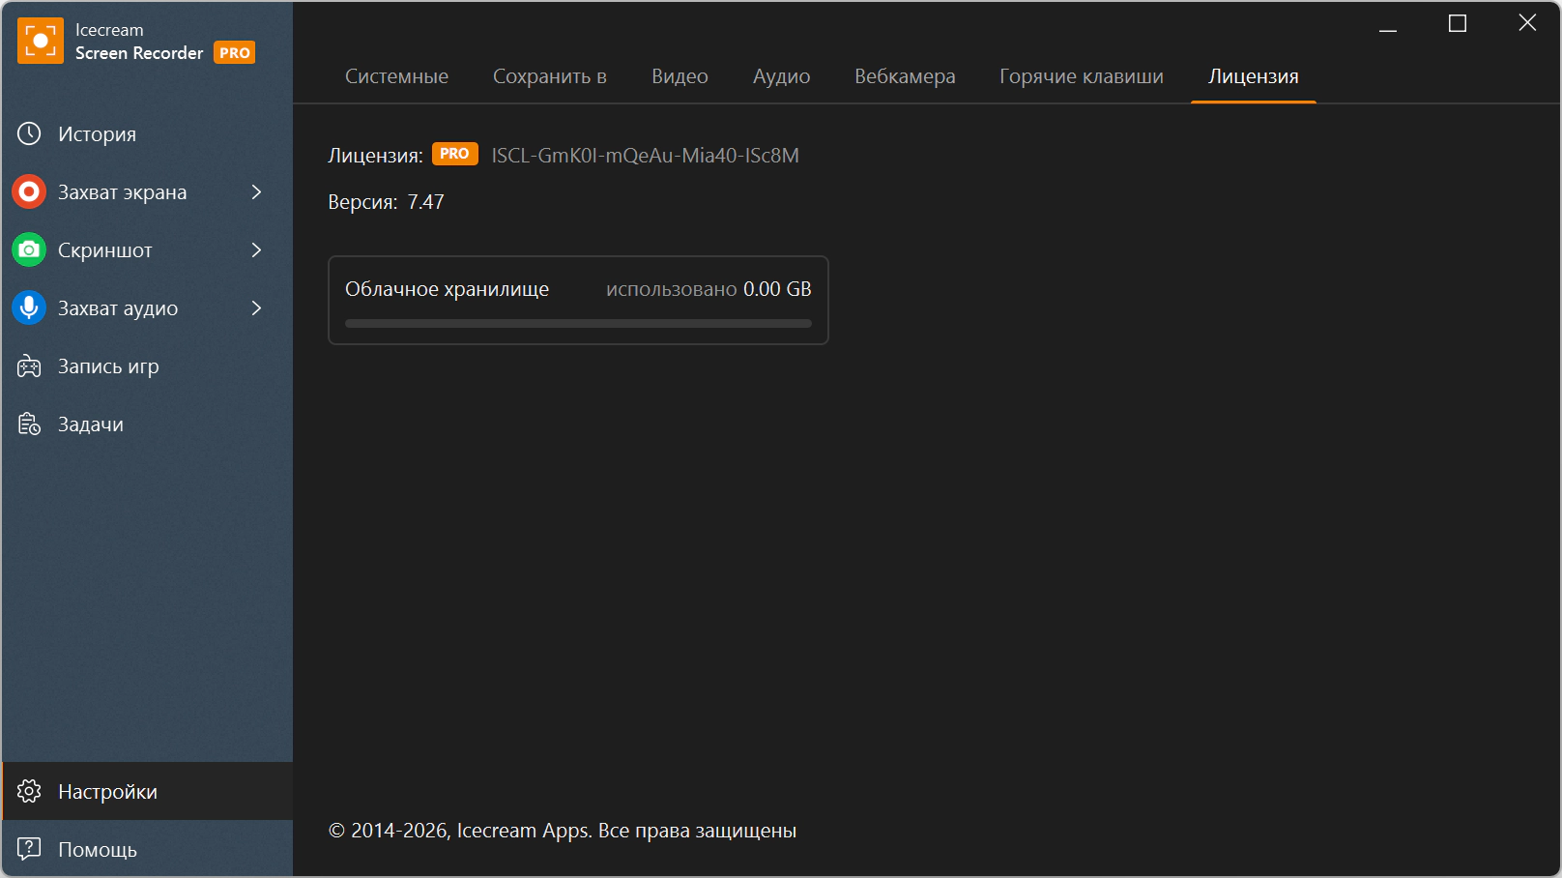
Task: Expand the Захват аудио submenu arrow
Action: [256, 307]
